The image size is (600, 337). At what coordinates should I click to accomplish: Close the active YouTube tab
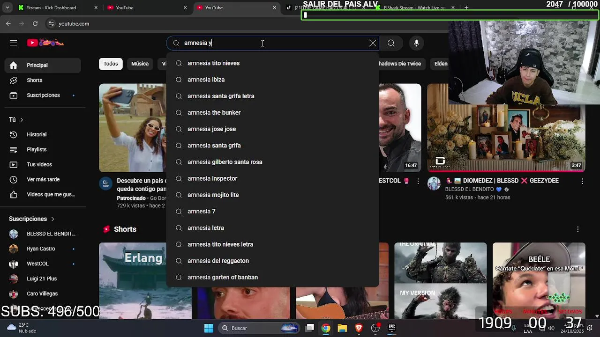(x=274, y=7)
